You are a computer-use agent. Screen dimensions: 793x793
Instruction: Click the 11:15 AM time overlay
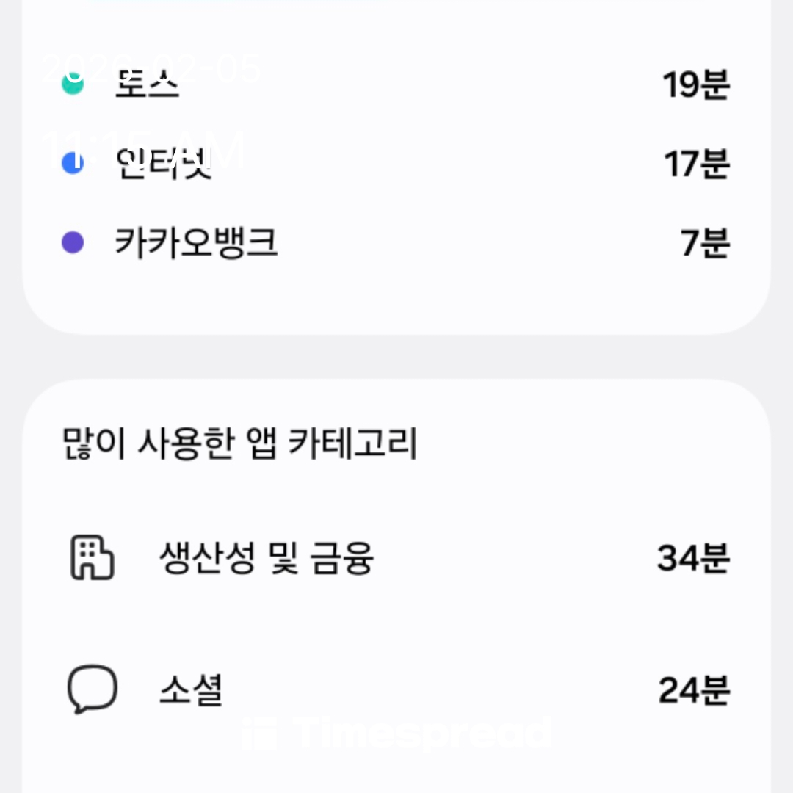(143, 151)
